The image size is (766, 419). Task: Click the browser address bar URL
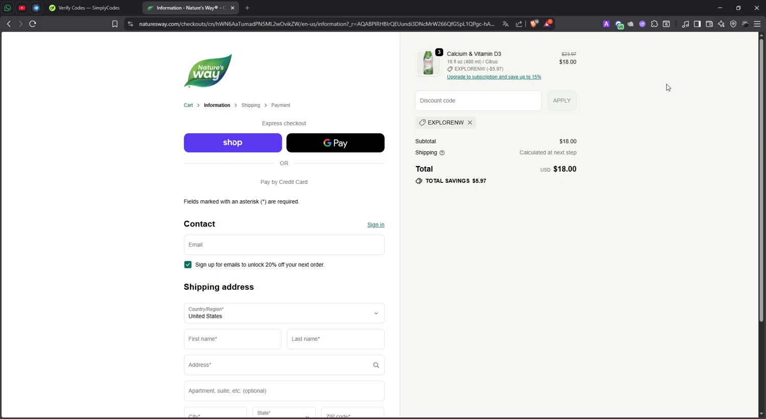pos(317,24)
